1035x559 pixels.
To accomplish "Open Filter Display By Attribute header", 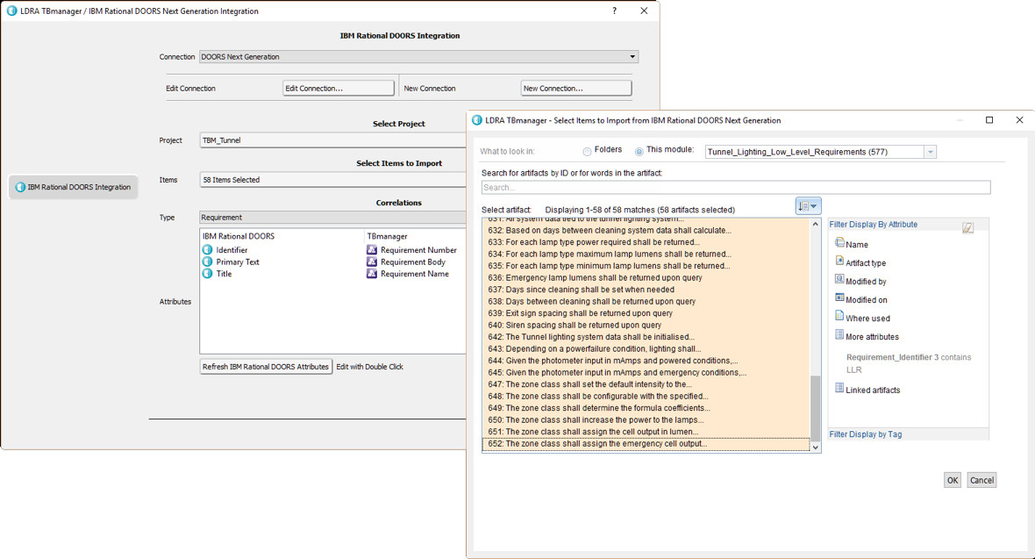I will [874, 225].
